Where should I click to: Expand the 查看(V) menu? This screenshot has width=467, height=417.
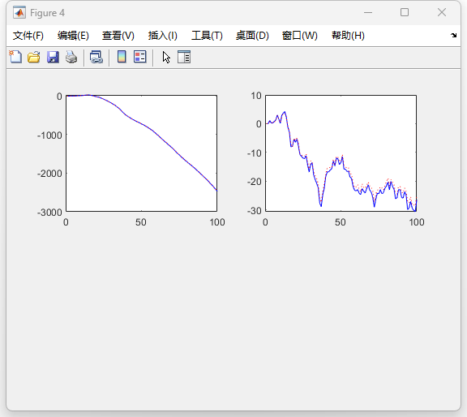pos(118,36)
